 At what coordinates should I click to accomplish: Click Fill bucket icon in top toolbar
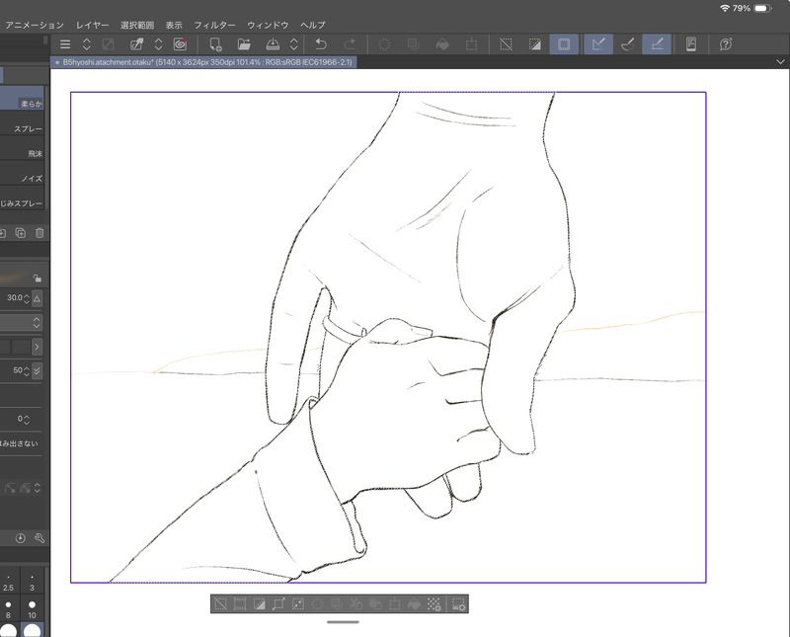(x=442, y=44)
